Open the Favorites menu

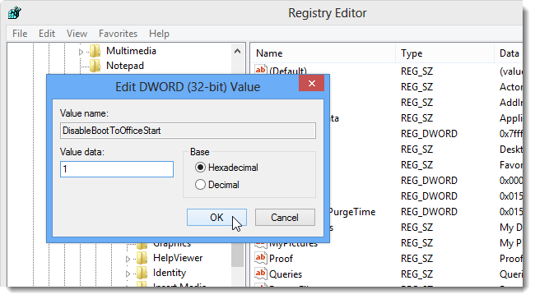pyautogui.click(x=118, y=34)
